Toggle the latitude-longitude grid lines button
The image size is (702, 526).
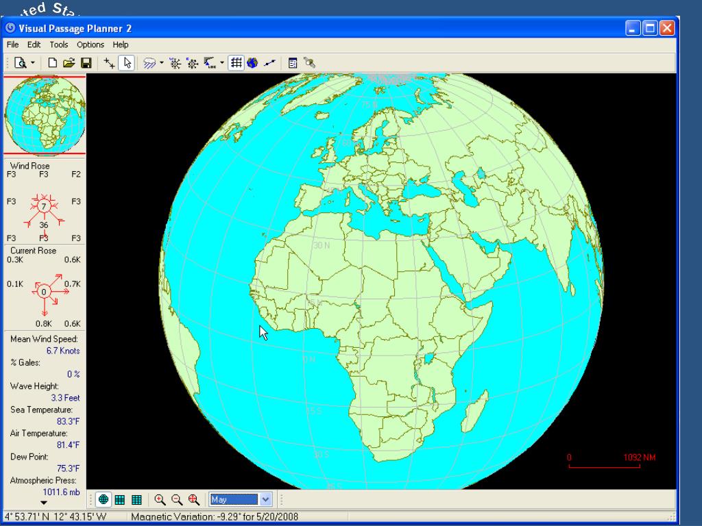[237, 63]
